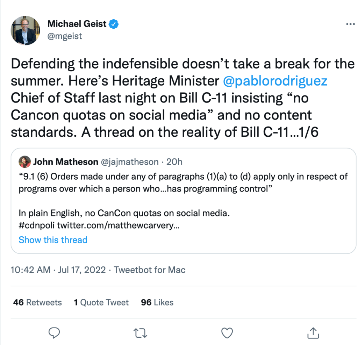Screen dimensions: 358x345
Task: Click the reply speech bubble icon
Action: [x=53, y=332]
